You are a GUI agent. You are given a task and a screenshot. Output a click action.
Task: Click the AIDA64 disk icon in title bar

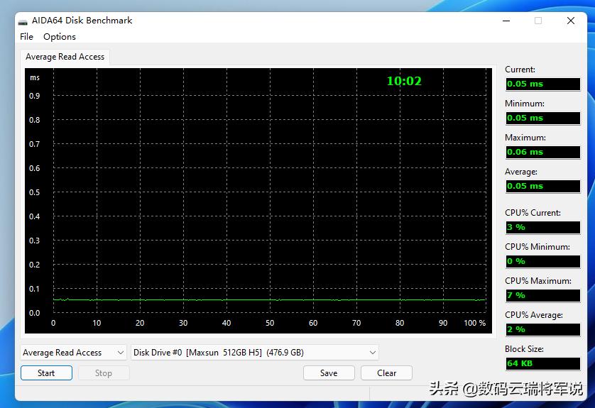[x=23, y=21]
